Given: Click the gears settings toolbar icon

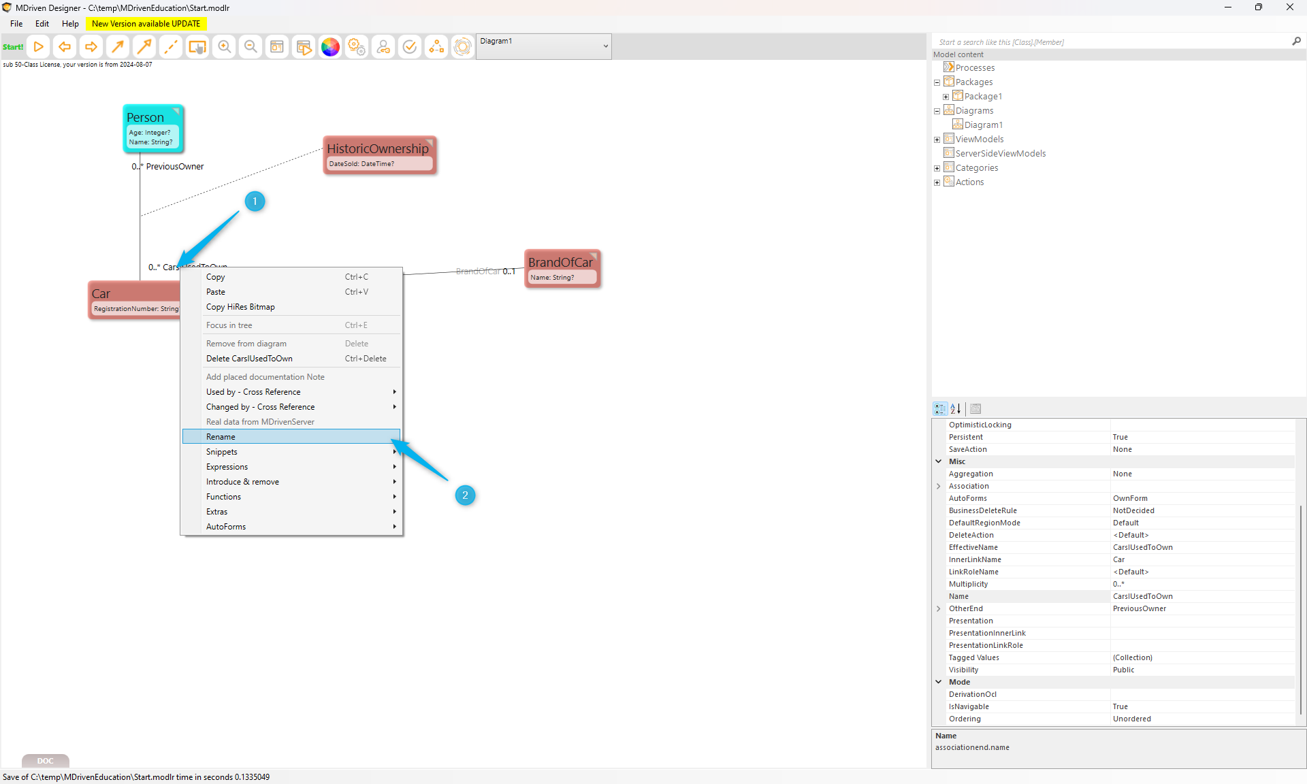Looking at the screenshot, I should click(357, 47).
